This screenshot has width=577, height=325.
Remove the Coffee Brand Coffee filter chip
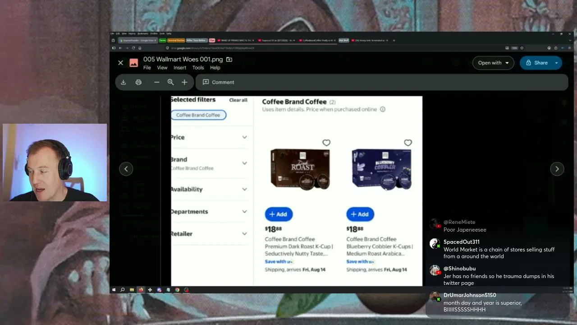click(198, 115)
